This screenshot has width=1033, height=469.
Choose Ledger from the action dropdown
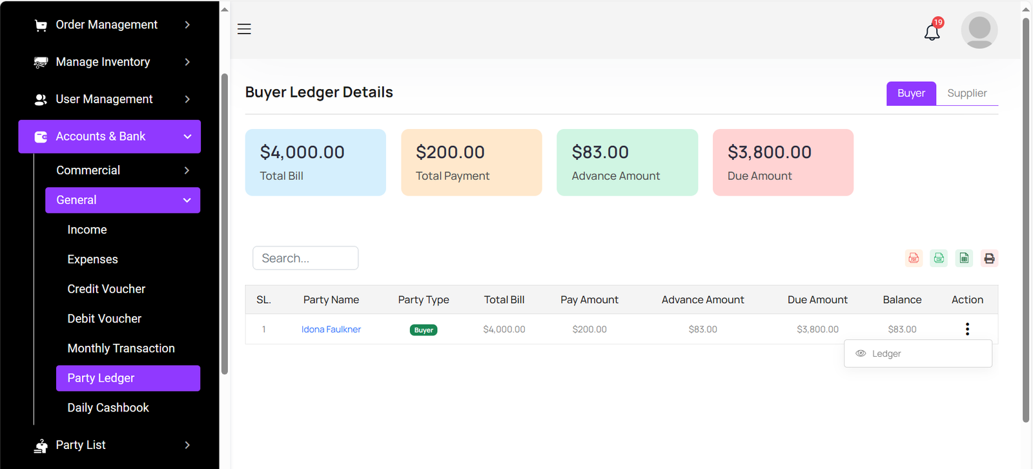click(x=886, y=354)
